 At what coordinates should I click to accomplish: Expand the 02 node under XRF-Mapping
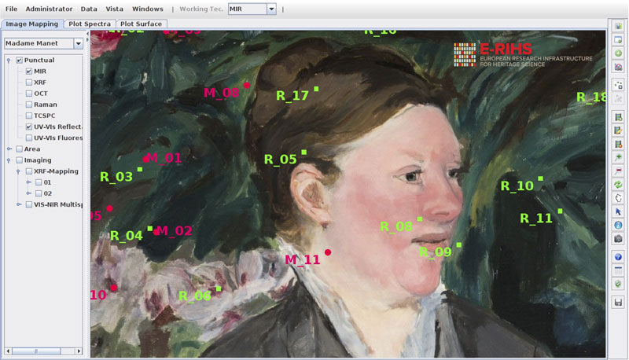coord(28,193)
